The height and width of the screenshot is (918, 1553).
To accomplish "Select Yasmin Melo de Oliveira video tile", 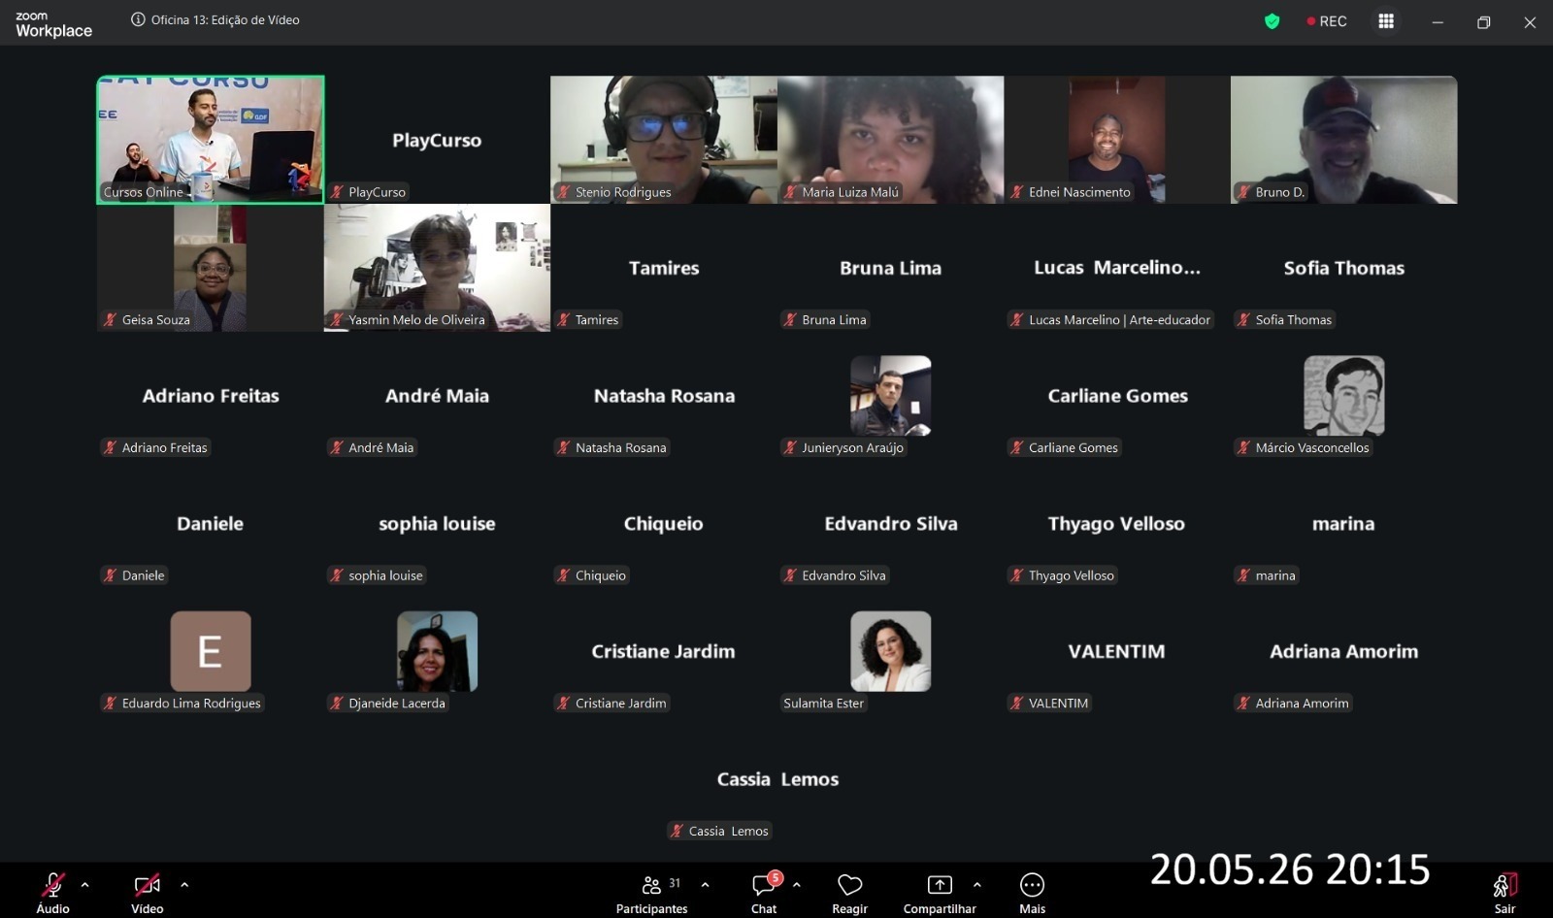I will [437, 268].
